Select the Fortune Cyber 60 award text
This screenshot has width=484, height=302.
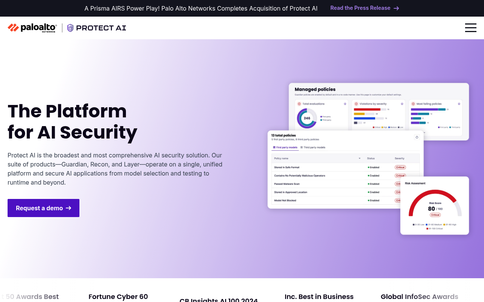pos(118,297)
